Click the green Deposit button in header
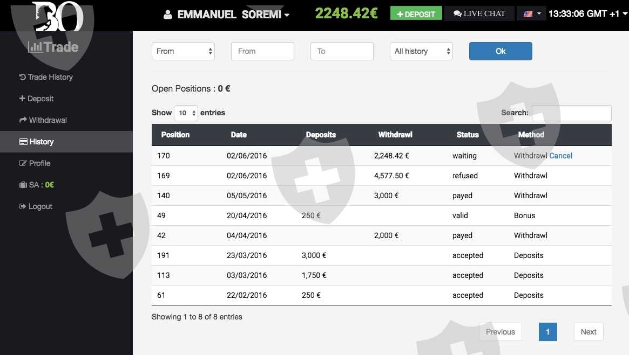 click(x=416, y=13)
